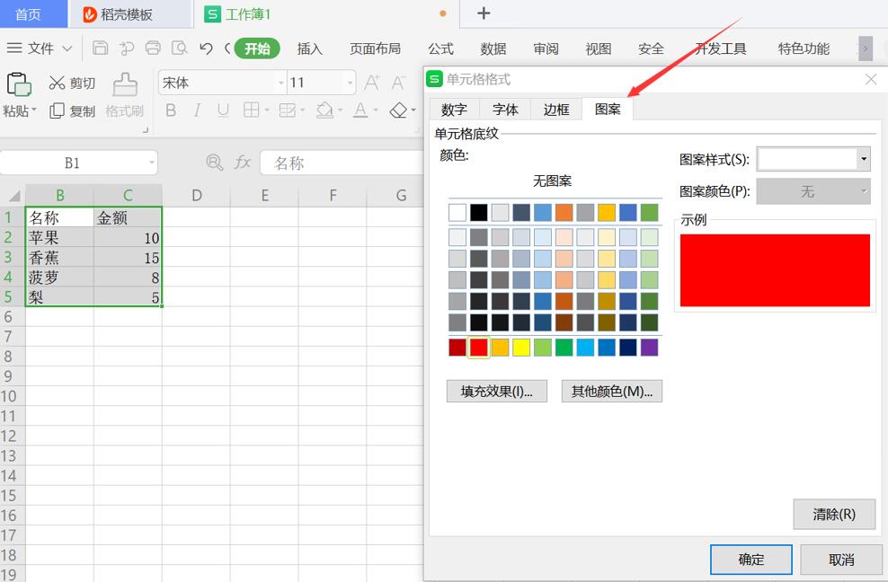Click 确定 to confirm format

751,560
